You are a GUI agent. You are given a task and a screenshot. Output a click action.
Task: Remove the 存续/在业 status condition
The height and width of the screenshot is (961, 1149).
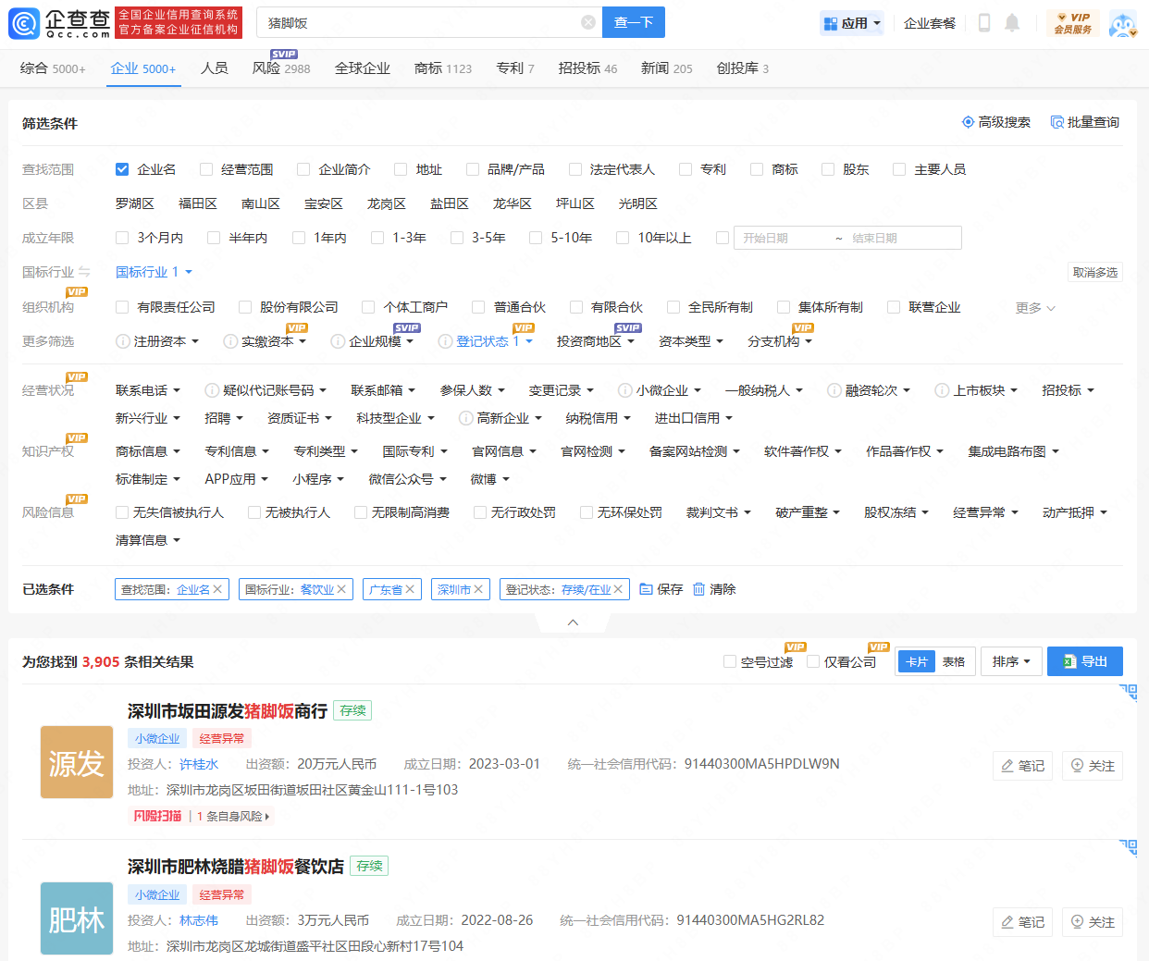click(618, 589)
